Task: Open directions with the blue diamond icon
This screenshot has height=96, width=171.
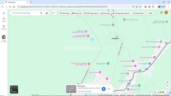Action: (47, 13)
